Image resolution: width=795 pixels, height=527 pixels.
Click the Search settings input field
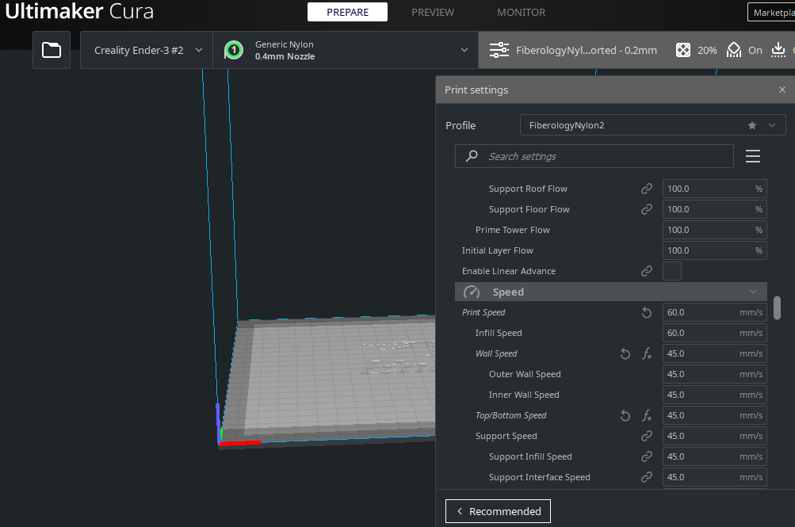click(594, 156)
